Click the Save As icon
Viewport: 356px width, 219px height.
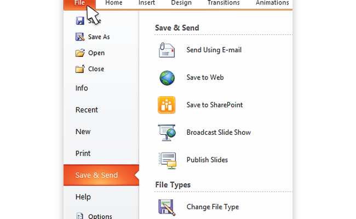(x=80, y=37)
